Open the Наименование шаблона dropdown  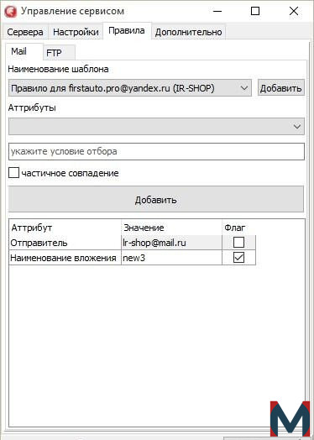tap(129, 88)
